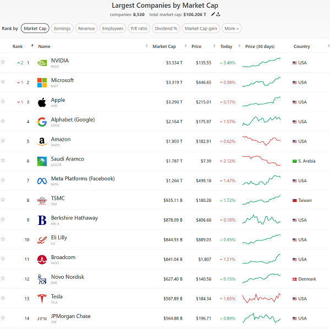Sort table by Name column header
Viewport: 330px width, 330px height.
coord(44,47)
